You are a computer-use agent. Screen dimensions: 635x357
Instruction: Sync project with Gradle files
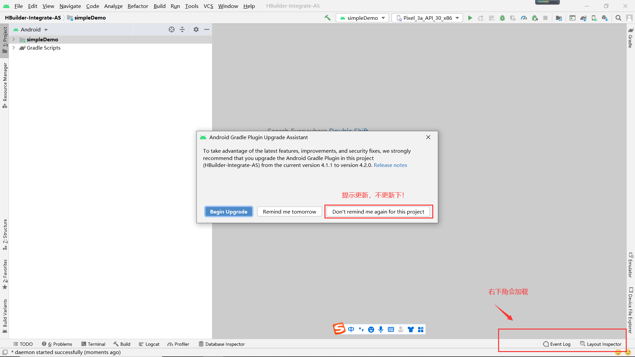click(583, 18)
